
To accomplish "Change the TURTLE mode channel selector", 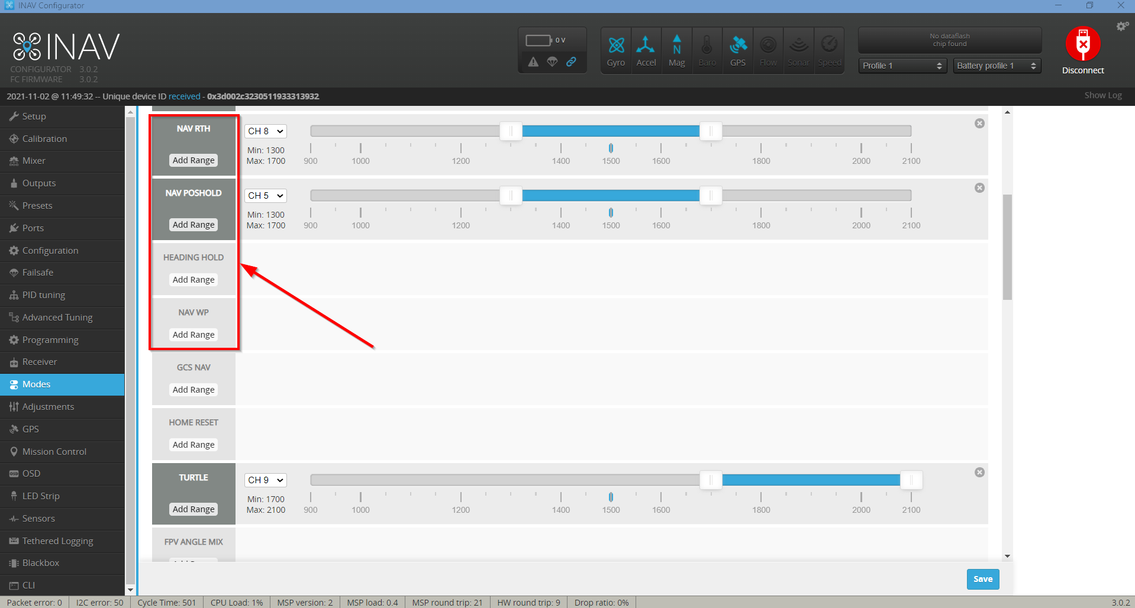I will pyautogui.click(x=265, y=480).
